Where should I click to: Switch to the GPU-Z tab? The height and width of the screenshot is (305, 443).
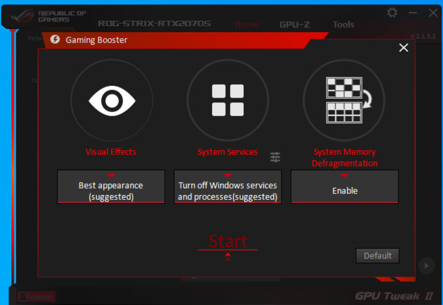pyautogui.click(x=294, y=25)
